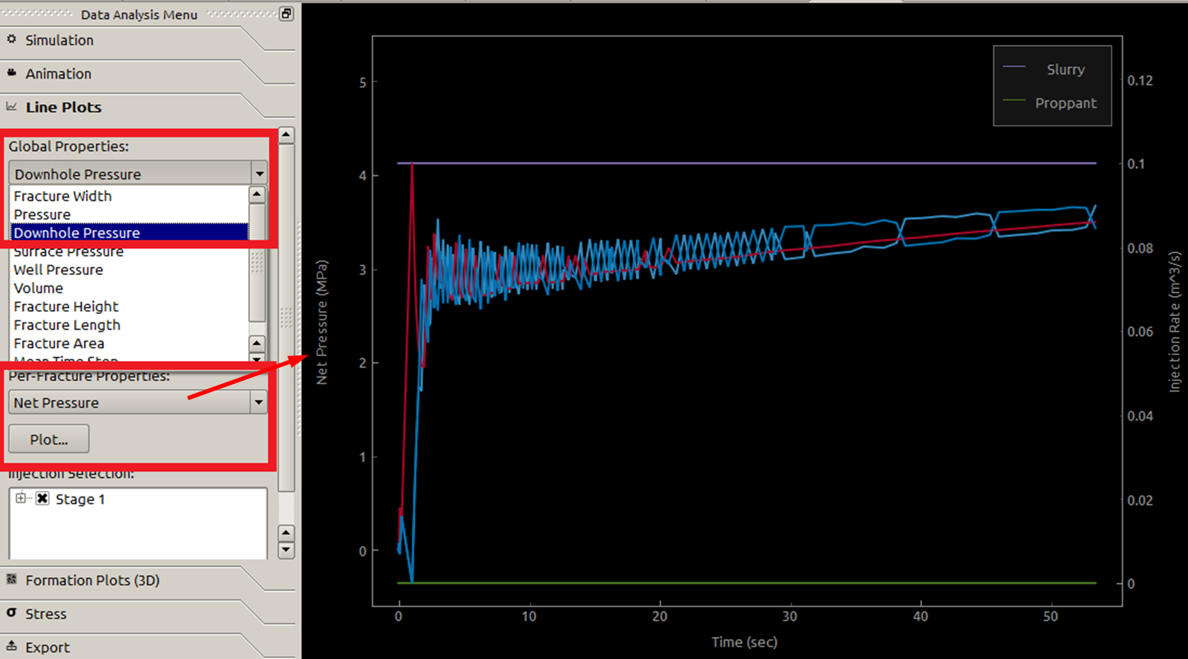Image resolution: width=1188 pixels, height=659 pixels.
Task: Click the Export icon
Action: point(12,646)
